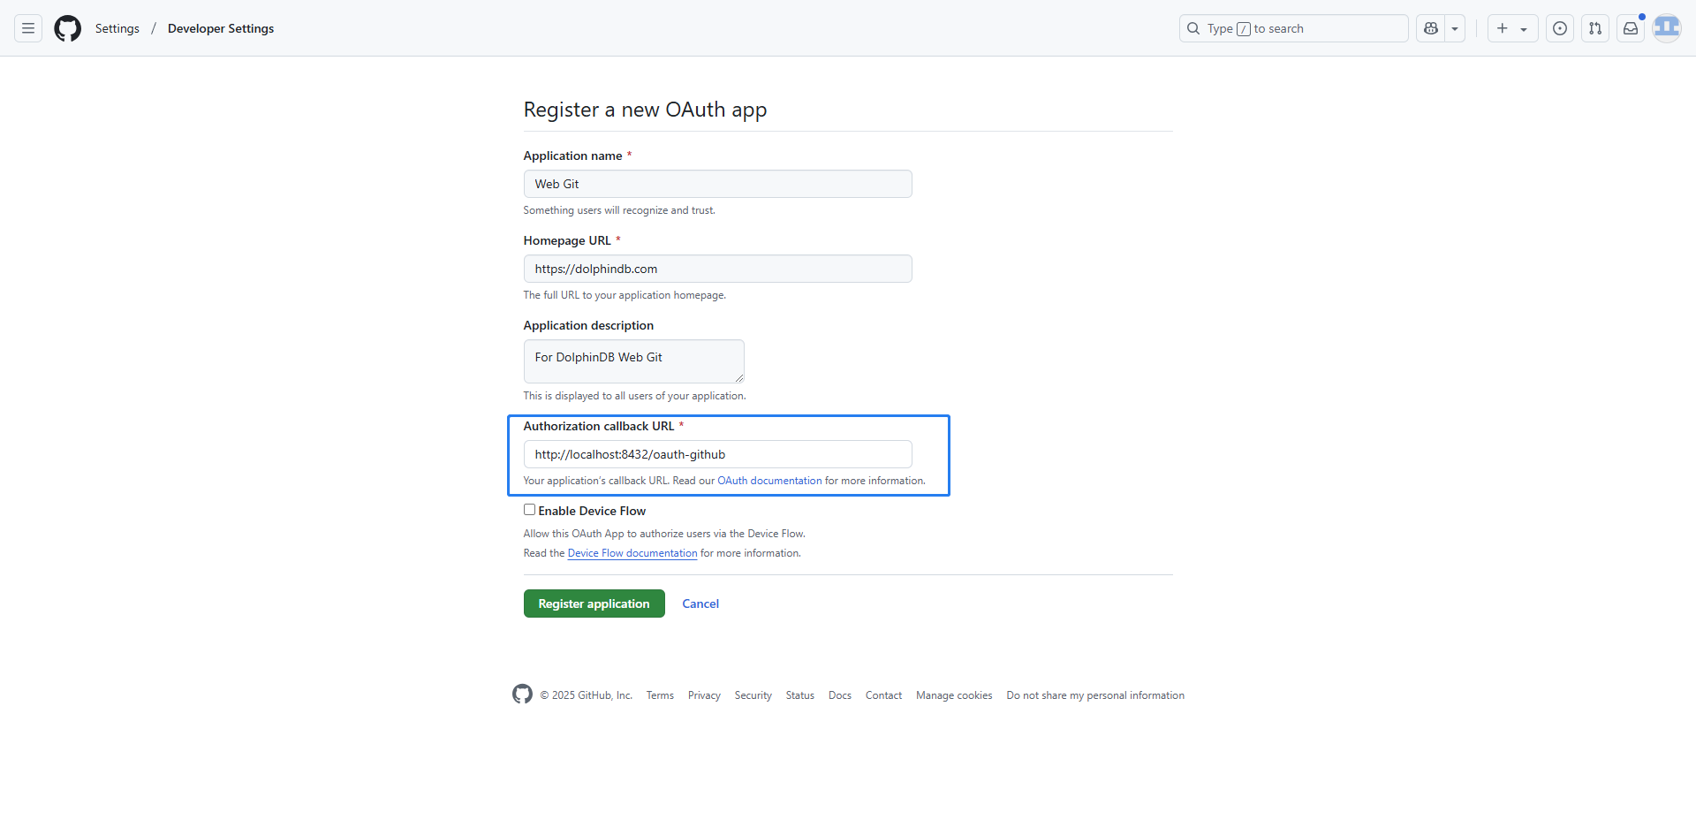Open the Device Flow documentation link

632,553
